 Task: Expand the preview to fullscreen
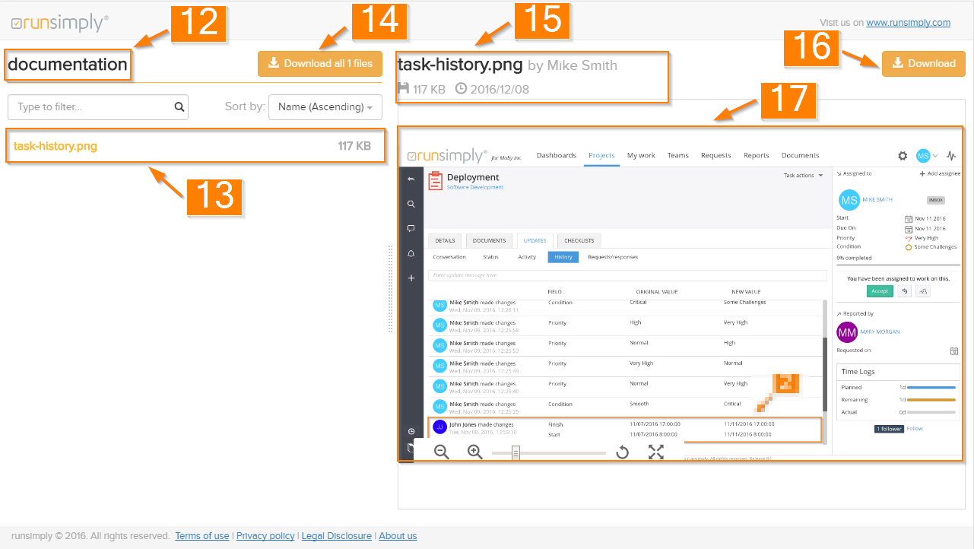(x=656, y=452)
